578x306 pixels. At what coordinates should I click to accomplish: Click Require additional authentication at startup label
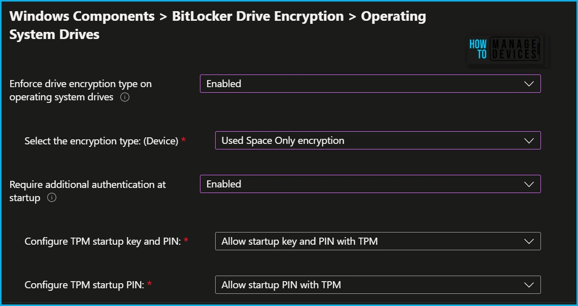87,191
